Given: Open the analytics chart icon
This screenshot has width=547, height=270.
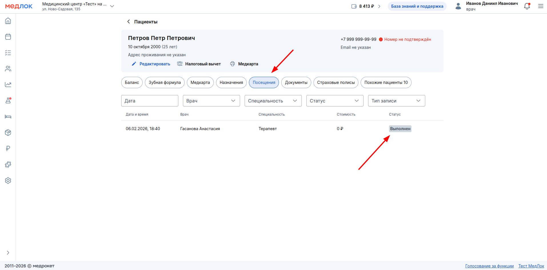Looking at the screenshot, I should point(8,85).
